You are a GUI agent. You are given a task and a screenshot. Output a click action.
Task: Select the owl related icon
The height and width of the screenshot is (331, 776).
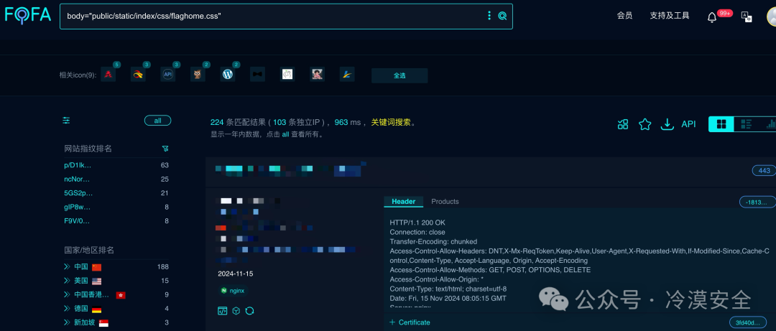198,75
